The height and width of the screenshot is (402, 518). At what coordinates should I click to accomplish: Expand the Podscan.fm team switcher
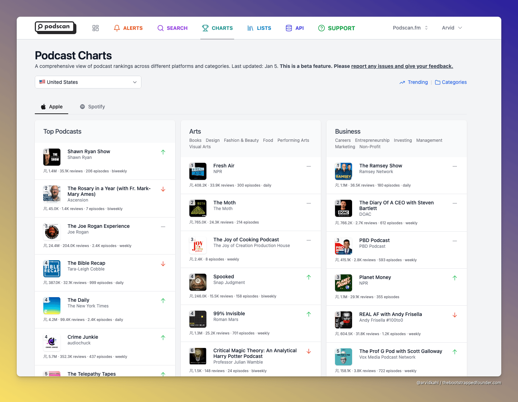(x=410, y=28)
